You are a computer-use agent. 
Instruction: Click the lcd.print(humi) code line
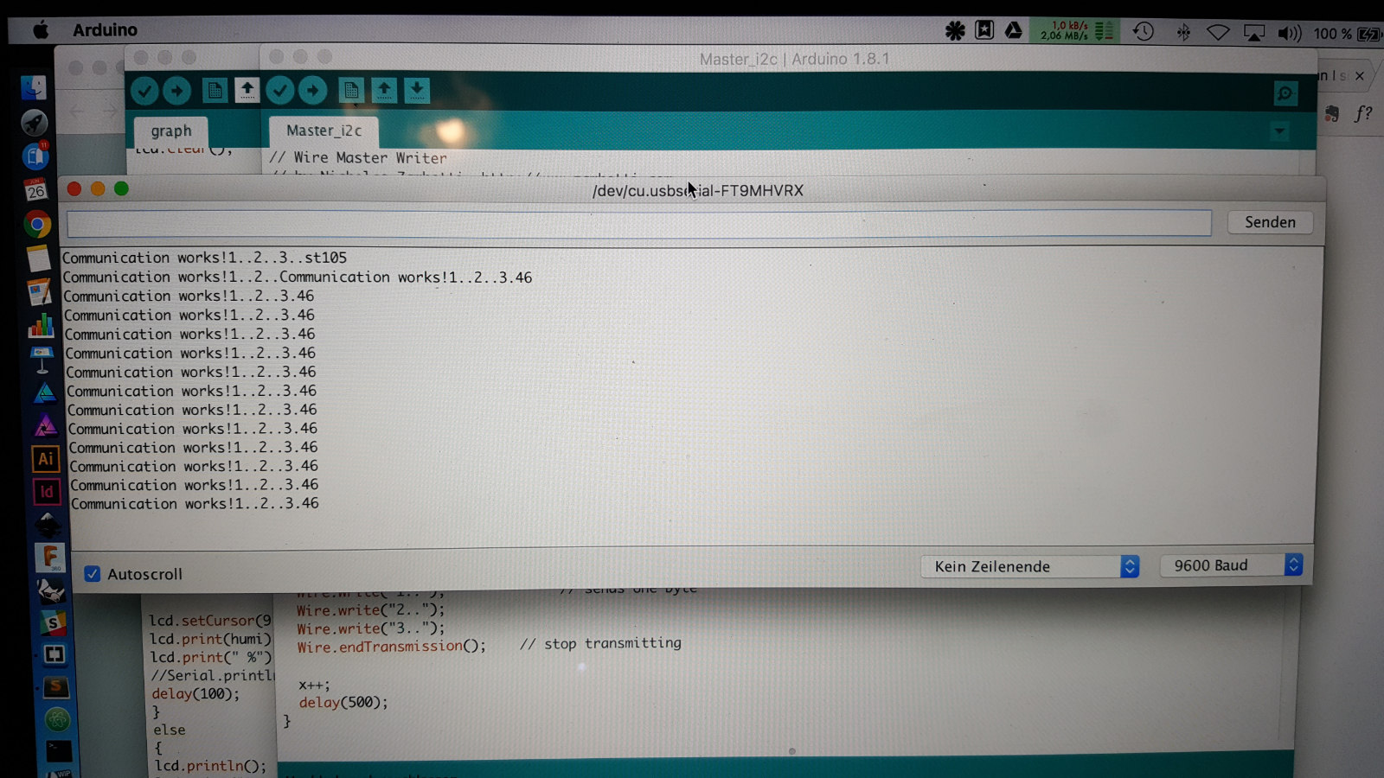coord(210,639)
